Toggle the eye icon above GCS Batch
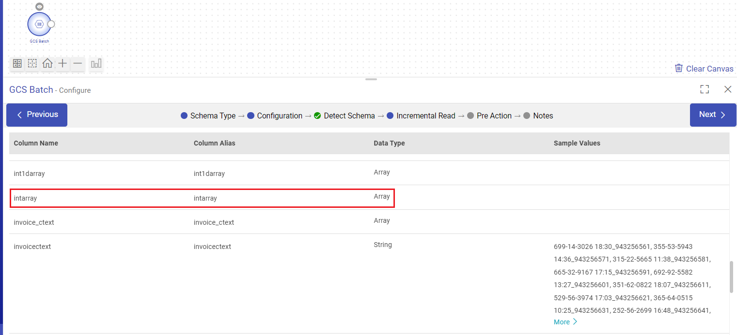Image resolution: width=737 pixels, height=335 pixels. click(x=39, y=7)
